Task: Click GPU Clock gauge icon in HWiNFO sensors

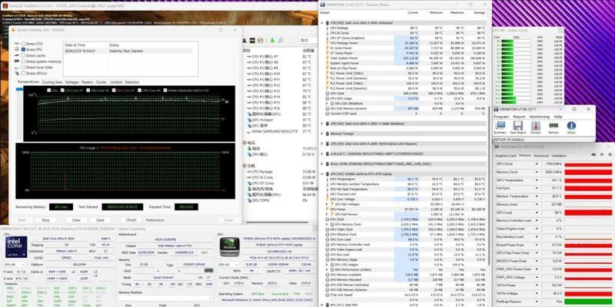Action: click(x=327, y=93)
